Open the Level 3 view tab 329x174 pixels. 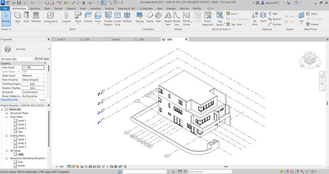pos(116,39)
